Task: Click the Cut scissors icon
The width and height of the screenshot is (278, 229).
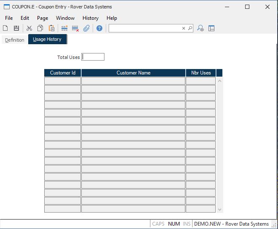Action: click(x=29, y=28)
